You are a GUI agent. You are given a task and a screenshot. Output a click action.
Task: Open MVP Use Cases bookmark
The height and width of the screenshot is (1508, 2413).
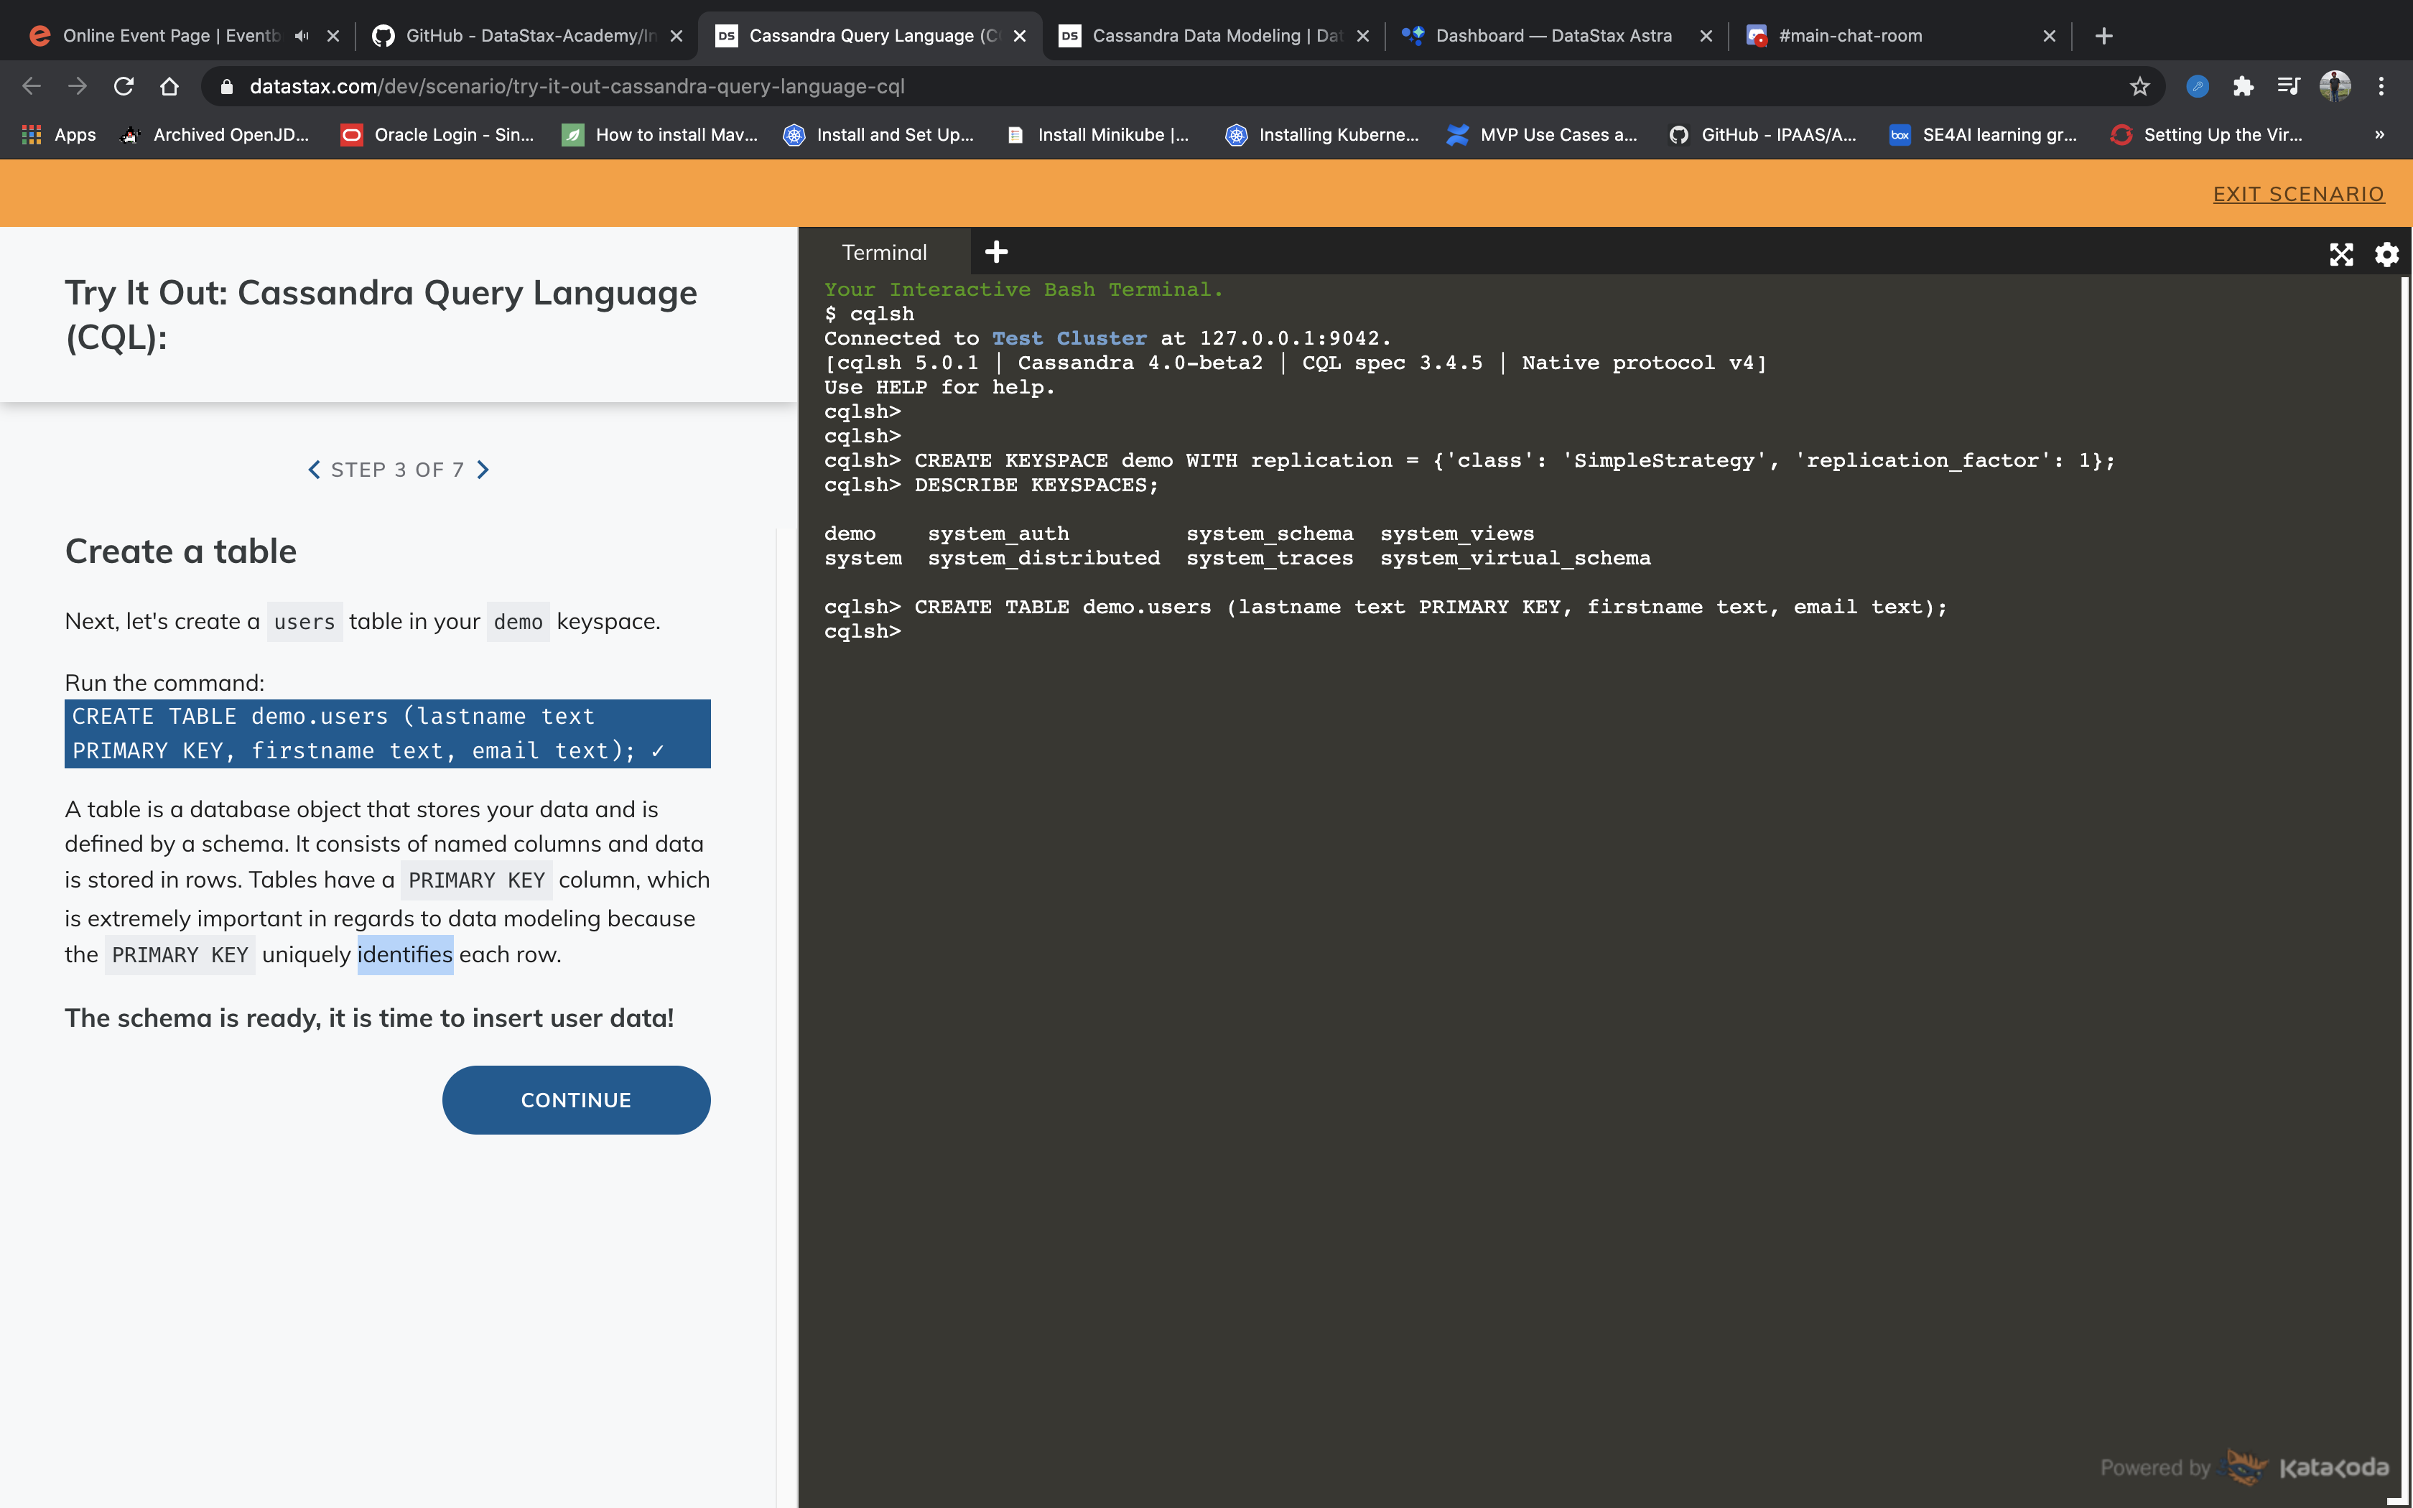click(1543, 135)
